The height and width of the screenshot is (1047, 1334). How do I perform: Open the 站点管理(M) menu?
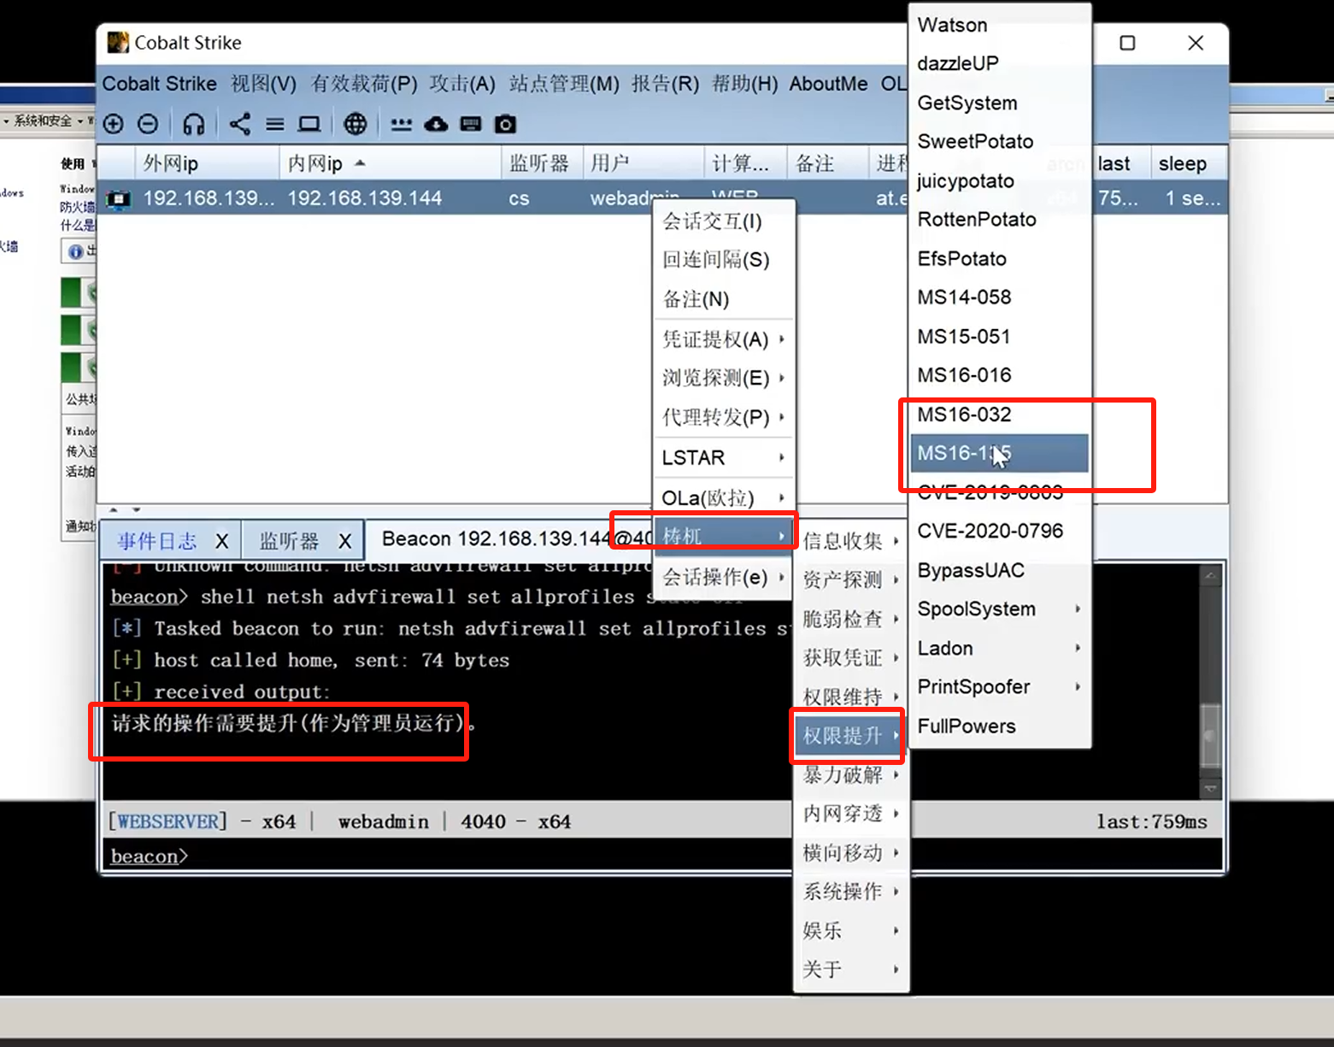[x=564, y=84]
